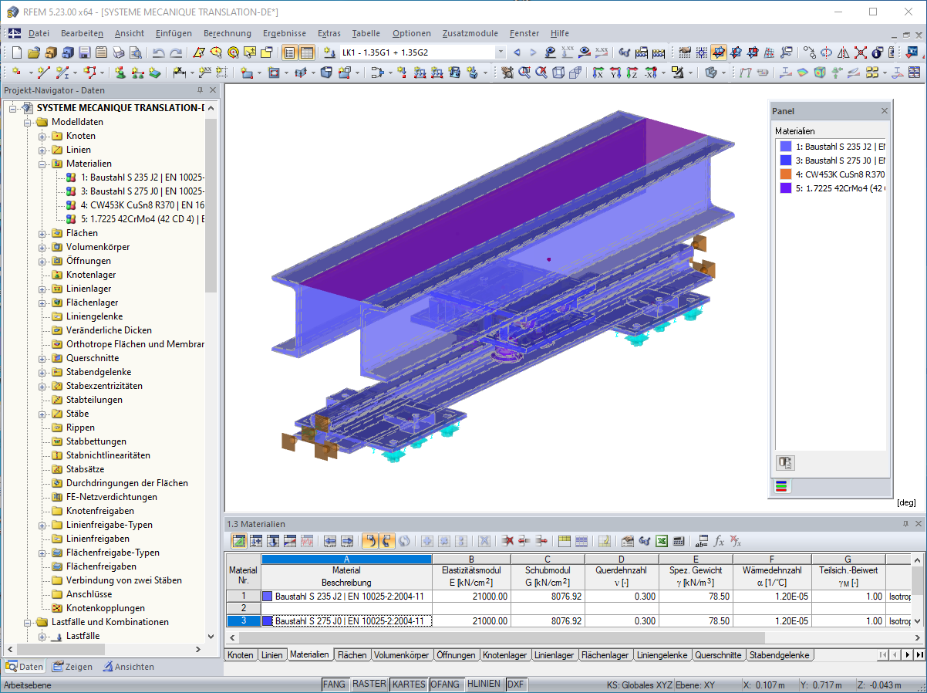Toggle the OFANG object snap button
This screenshot has width=927, height=693.
(447, 685)
